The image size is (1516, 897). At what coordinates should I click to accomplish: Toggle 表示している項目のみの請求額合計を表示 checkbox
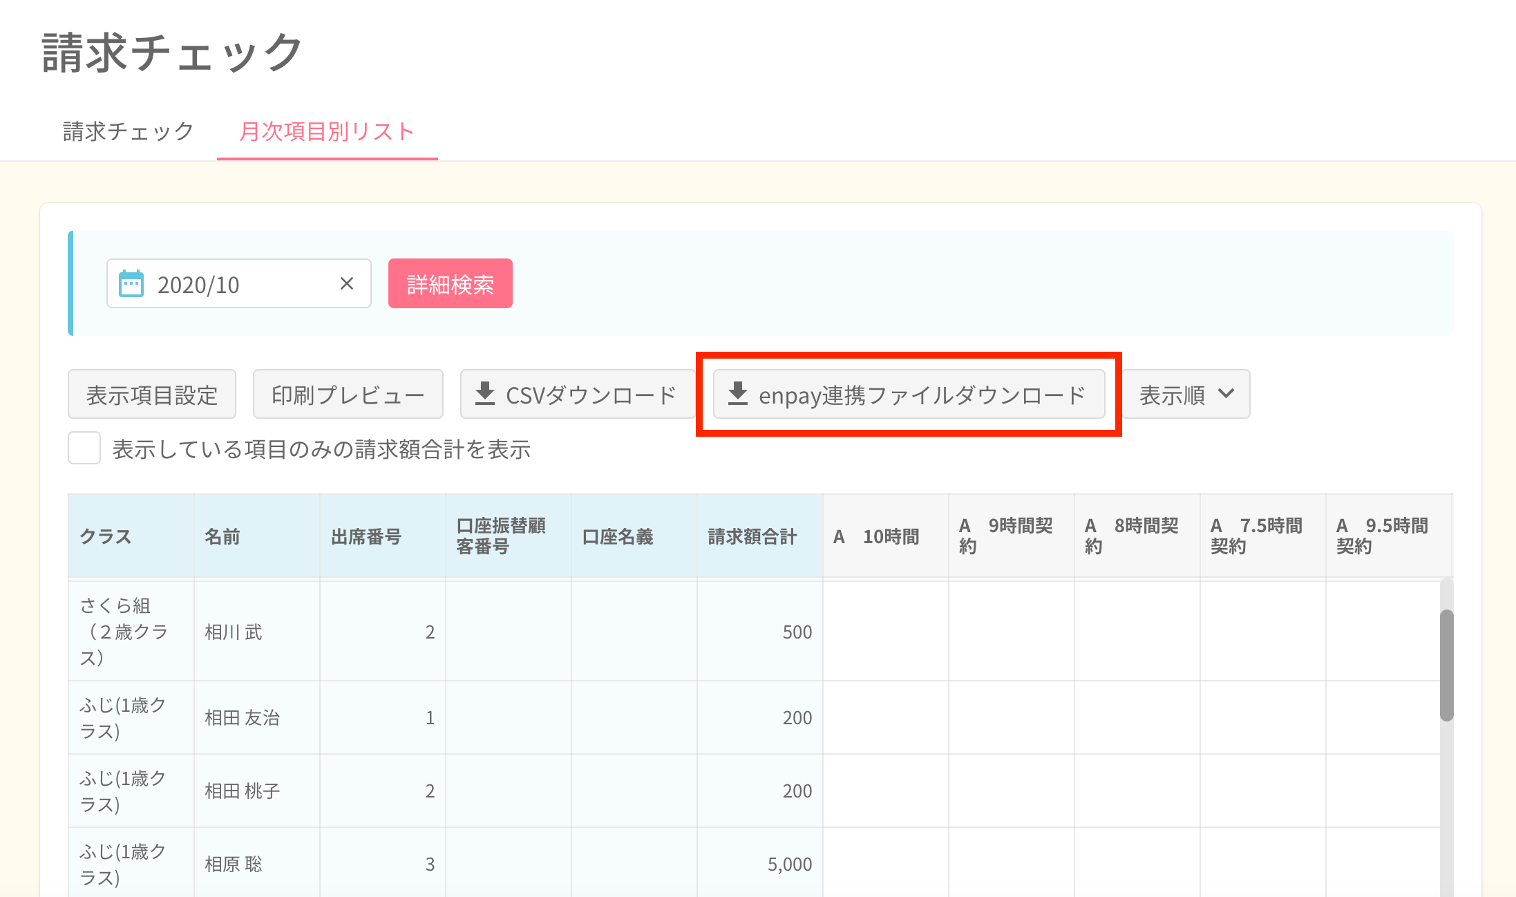pyautogui.click(x=84, y=448)
